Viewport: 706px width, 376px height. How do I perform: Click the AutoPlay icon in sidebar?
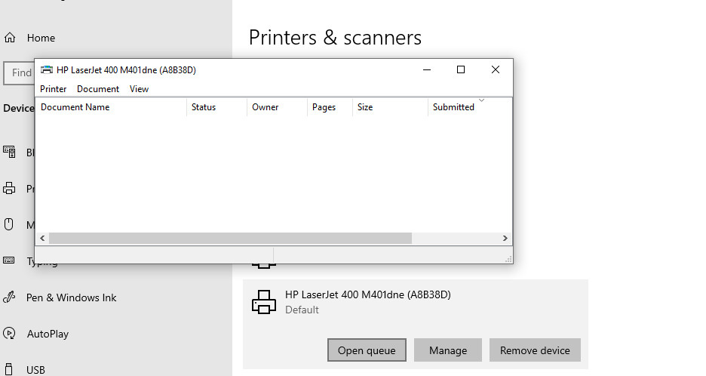coord(10,334)
